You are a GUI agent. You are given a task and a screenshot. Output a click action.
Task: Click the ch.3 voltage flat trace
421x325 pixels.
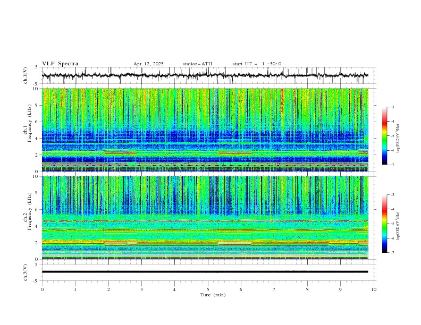tap(205, 272)
